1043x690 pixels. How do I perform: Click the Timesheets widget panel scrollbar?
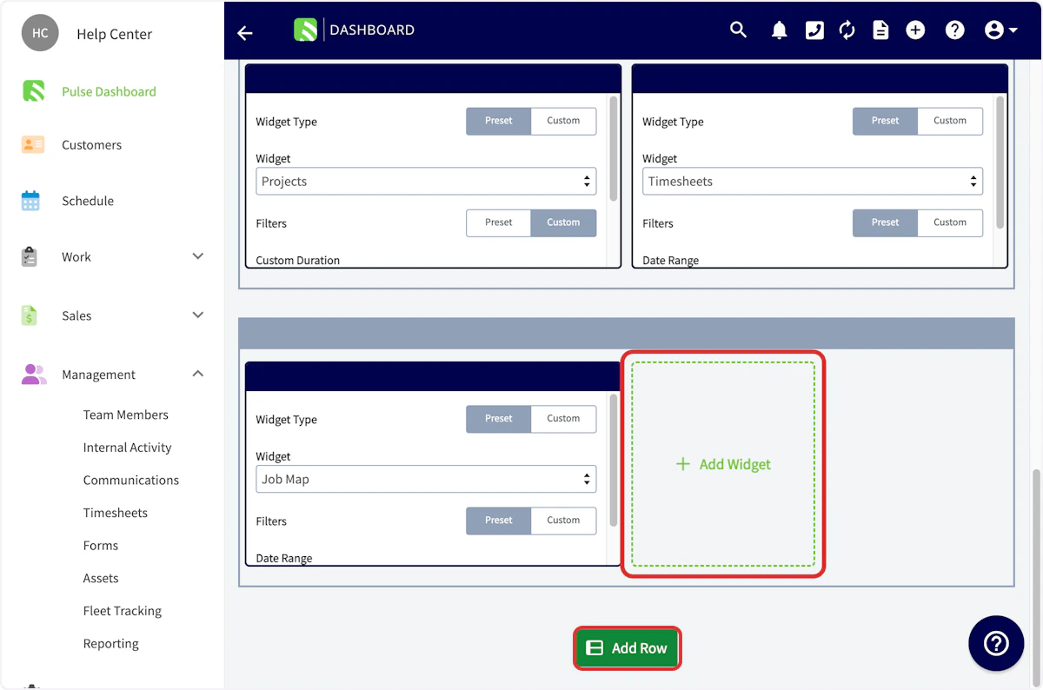(1000, 162)
